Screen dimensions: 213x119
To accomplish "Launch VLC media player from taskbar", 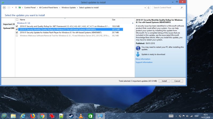I will click(x=81, y=116).
